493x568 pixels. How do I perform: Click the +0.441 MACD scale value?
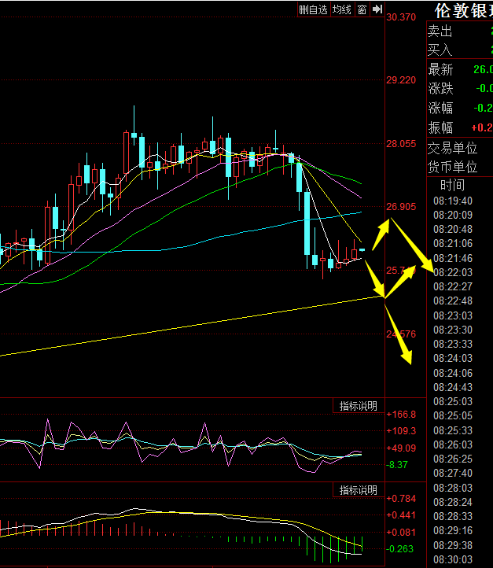(x=402, y=515)
